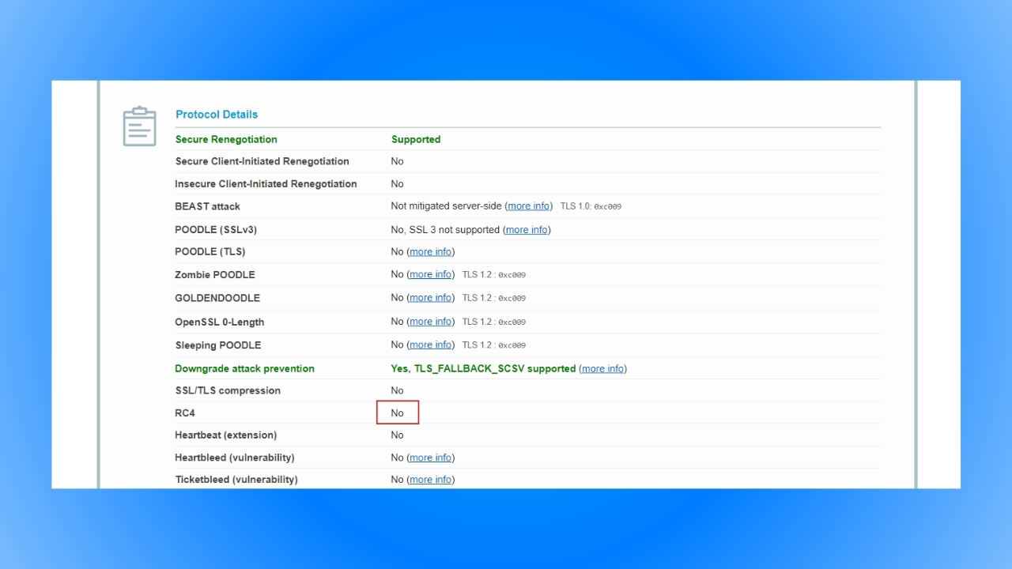Image resolution: width=1012 pixels, height=569 pixels.
Task: Click the Protocol Details clipboard icon
Action: coord(140,126)
